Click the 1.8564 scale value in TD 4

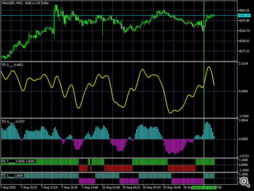coord(244,120)
